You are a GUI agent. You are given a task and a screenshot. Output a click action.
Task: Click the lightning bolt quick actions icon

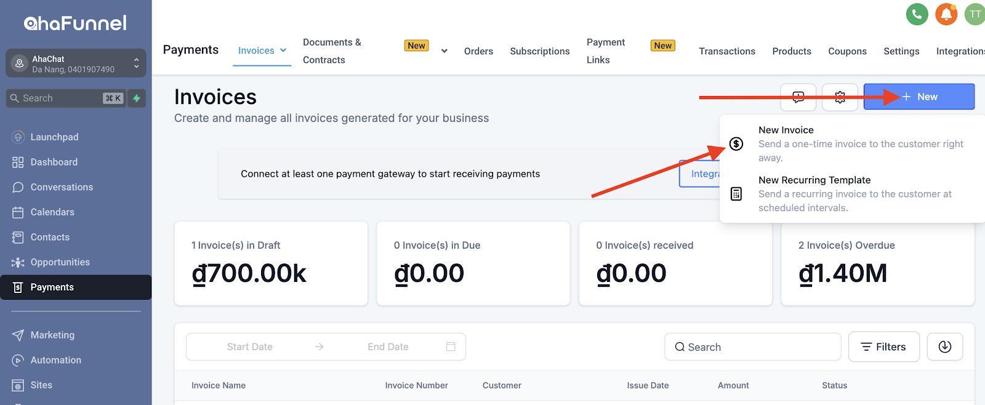point(137,98)
